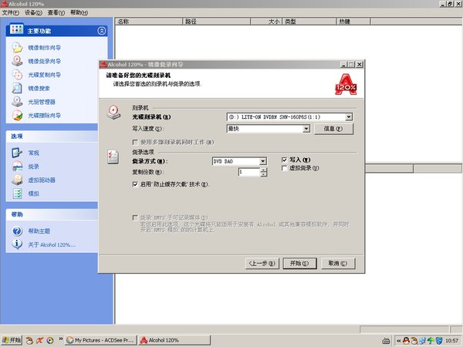Image resolution: width=463 pixels, height=347 pixels.
Task: Open 镜像搜索 link in sidebar
Action: click(x=39, y=89)
